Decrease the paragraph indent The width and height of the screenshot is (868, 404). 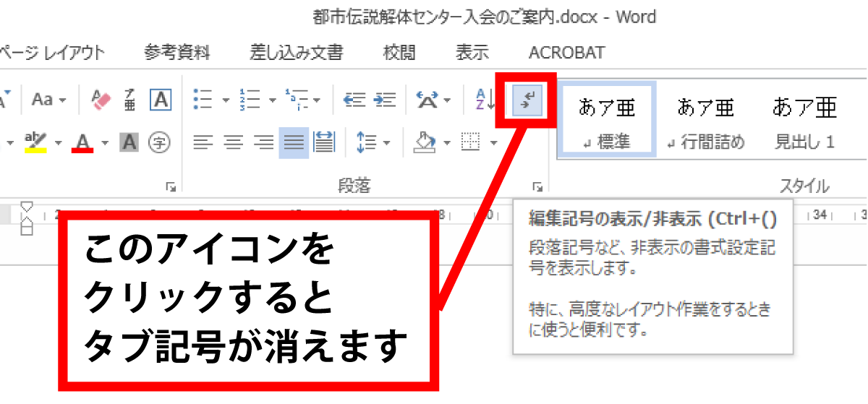click(x=354, y=100)
